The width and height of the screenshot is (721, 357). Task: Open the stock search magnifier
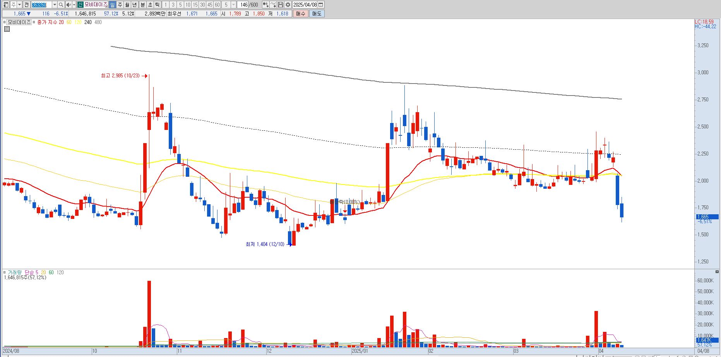(x=61, y=5)
